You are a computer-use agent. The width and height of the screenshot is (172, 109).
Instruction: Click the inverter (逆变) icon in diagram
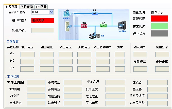click(104, 25)
